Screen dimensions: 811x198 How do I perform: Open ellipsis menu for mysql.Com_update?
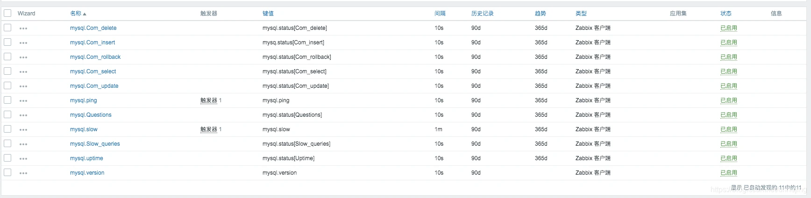click(23, 86)
